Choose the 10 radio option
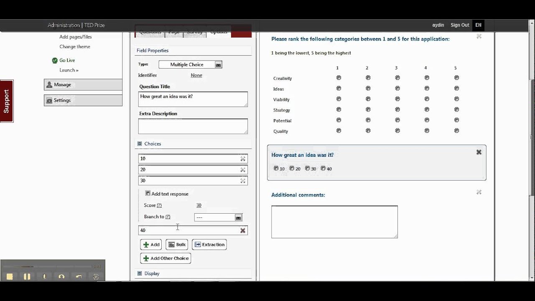Screen dimensions: 535x301 click(x=276, y=168)
